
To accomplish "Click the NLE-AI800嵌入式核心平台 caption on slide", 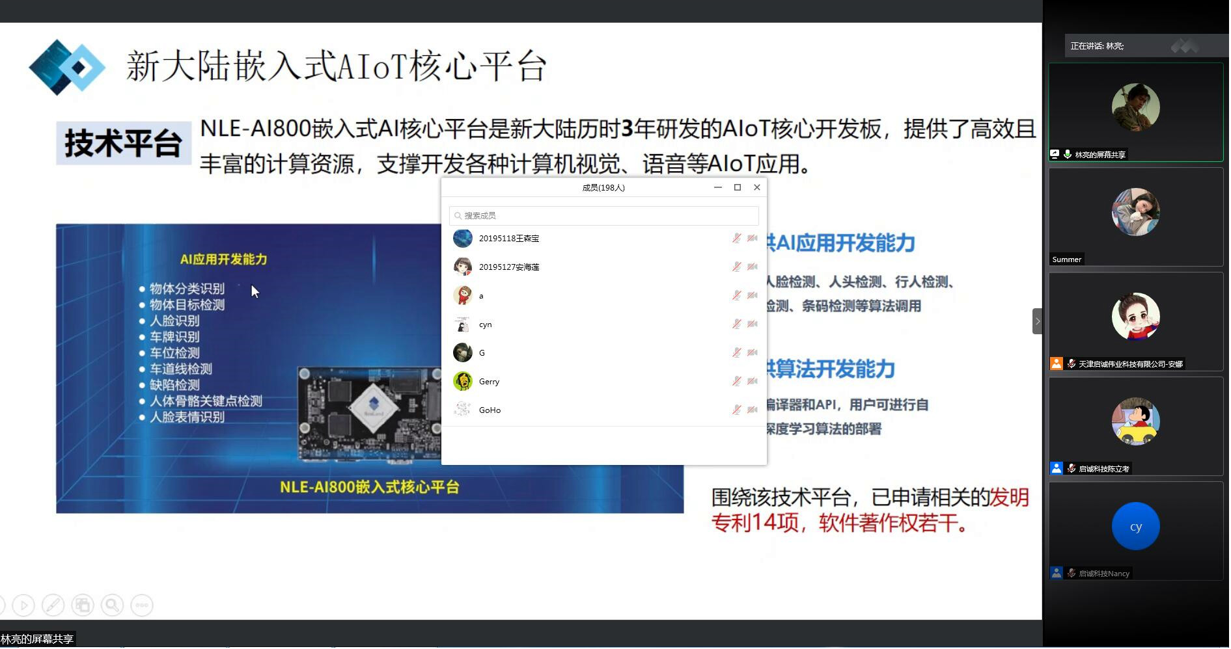I will coord(370,487).
